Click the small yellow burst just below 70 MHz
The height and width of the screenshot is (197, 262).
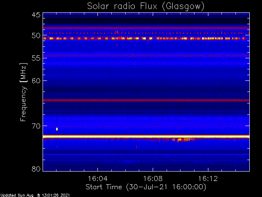57,129
